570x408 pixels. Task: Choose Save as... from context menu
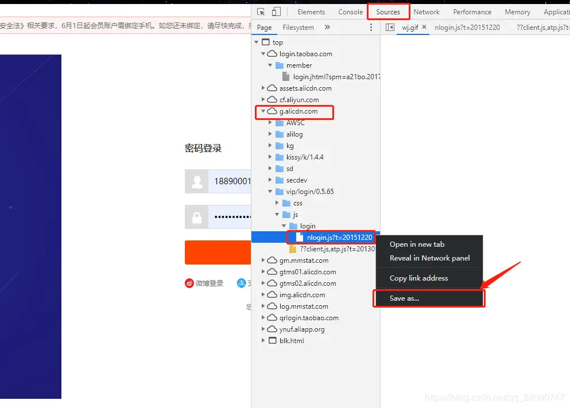tap(429, 298)
